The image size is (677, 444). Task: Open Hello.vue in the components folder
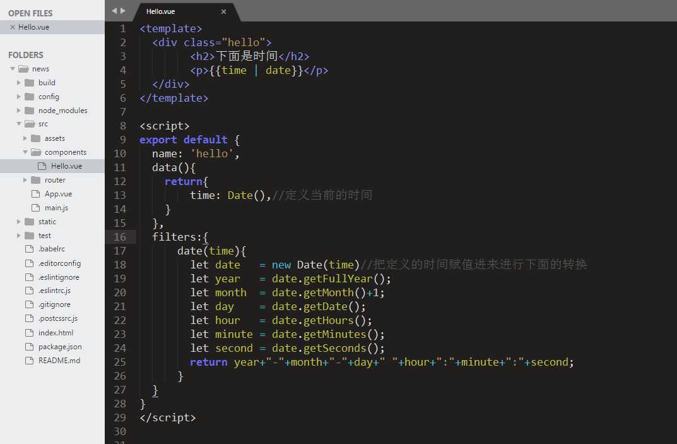click(66, 166)
